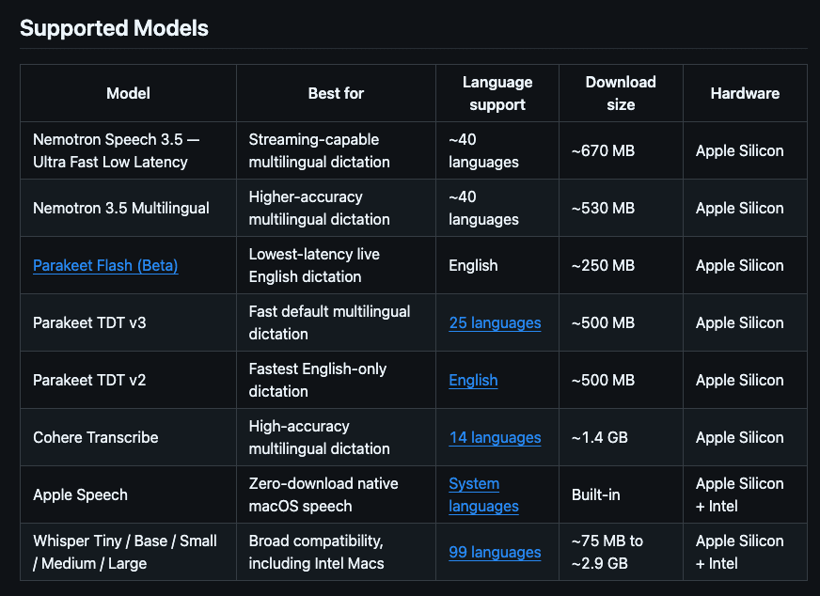The height and width of the screenshot is (596, 820).
Task: Click the Whisper Tiny / Base / Small cell
Action: click(128, 552)
